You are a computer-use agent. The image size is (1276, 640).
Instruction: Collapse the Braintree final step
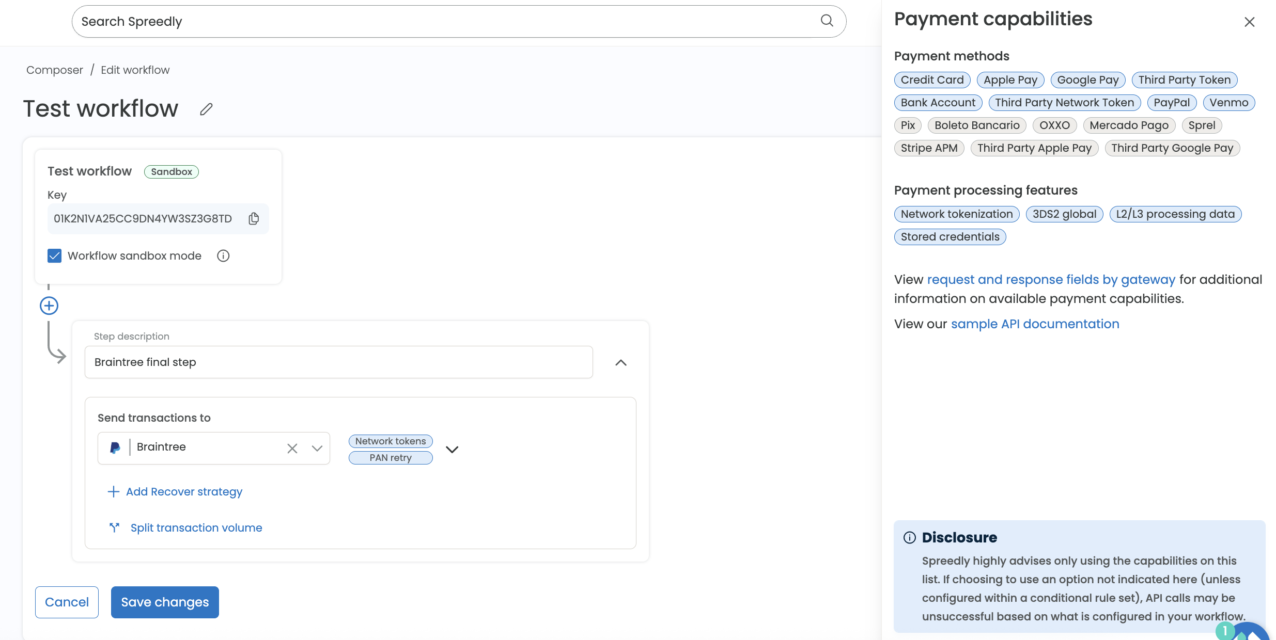621,363
